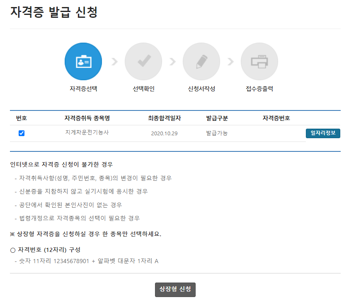The width and height of the screenshot is (344, 302).
Task: Click the 일자리정보 button
Action: point(323,133)
